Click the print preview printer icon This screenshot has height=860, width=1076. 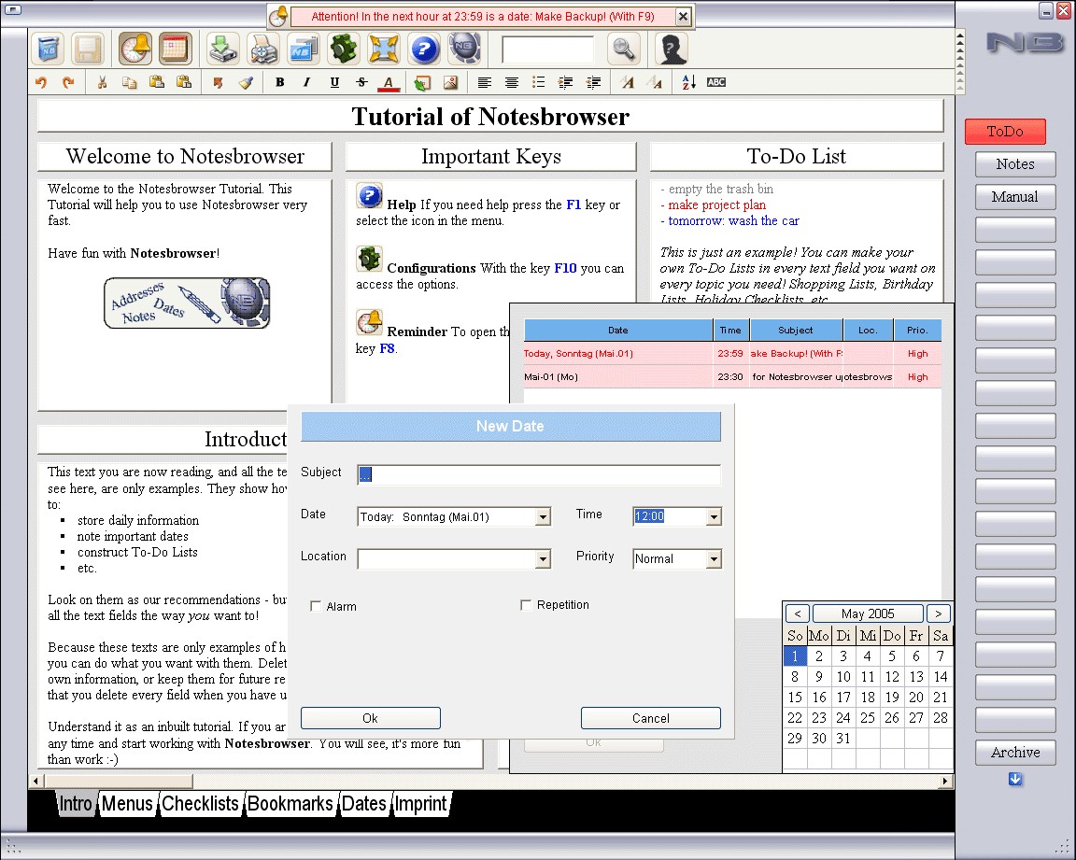[x=262, y=49]
